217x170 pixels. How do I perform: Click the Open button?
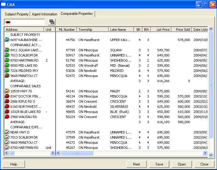coord(182,164)
